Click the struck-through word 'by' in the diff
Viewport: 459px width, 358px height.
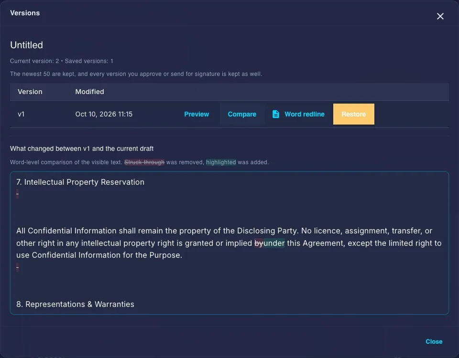259,243
